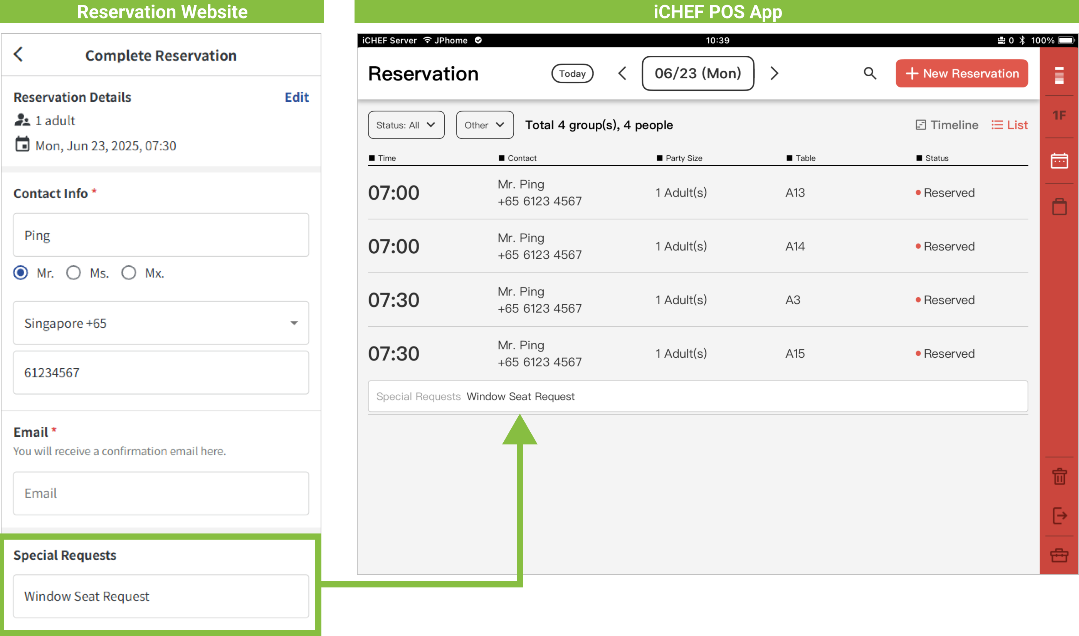Go to previous day with left chevron
Image resolution: width=1079 pixels, height=636 pixels.
tap(622, 73)
